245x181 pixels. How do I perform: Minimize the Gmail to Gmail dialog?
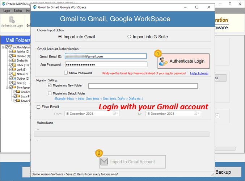click(185, 7)
